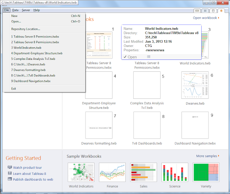Screen dimensions: 230x194
Task: Click the Last Modified date in tooltip
Action: click(x=158, y=41)
